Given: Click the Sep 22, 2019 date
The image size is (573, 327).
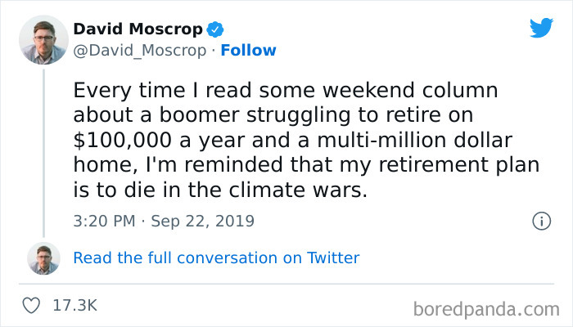Looking at the screenshot, I should (202, 221).
